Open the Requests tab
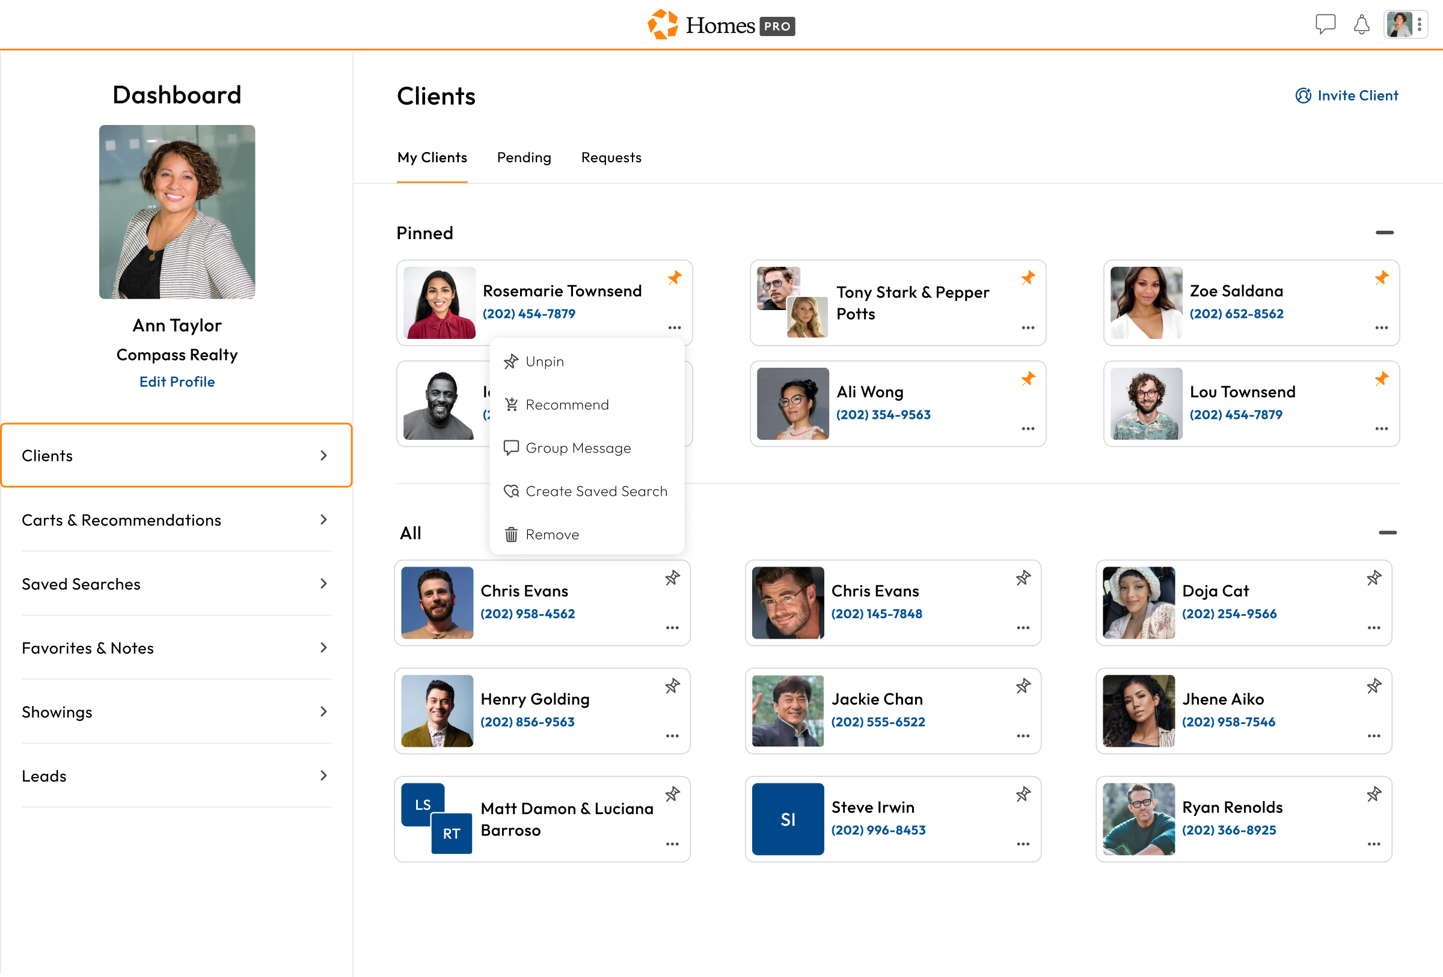This screenshot has width=1443, height=977. 611,157
